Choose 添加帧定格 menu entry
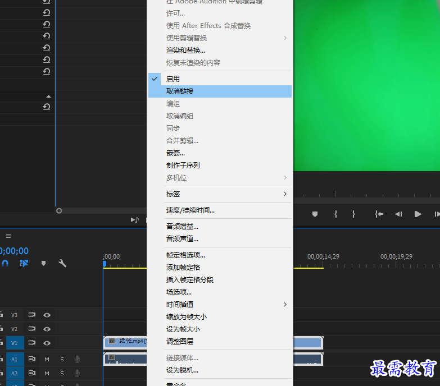 [220, 267]
